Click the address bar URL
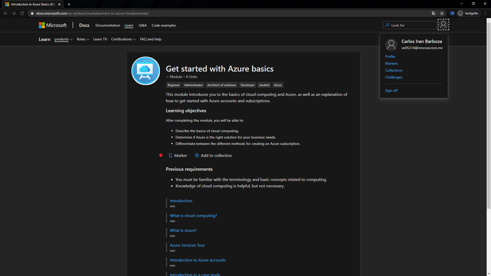The width and height of the screenshot is (491, 276). coord(92,13)
